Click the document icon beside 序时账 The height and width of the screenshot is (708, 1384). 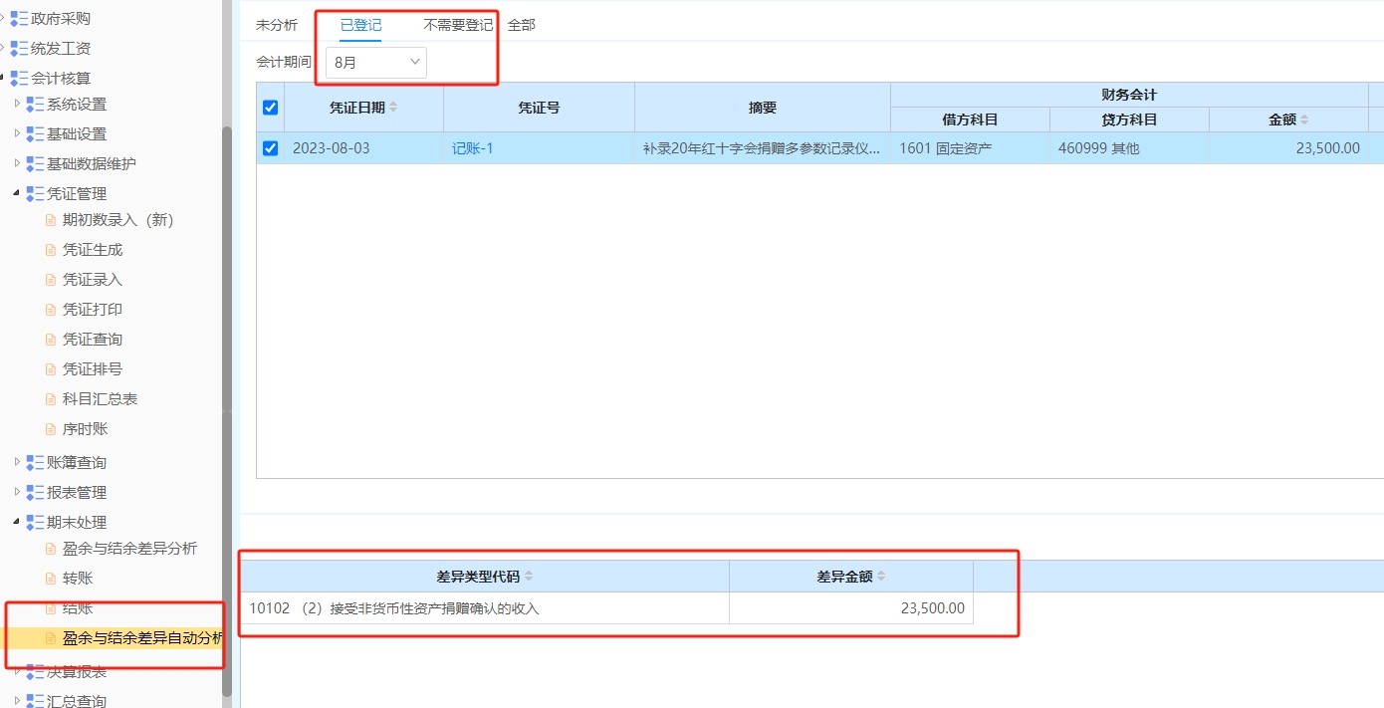pos(51,429)
